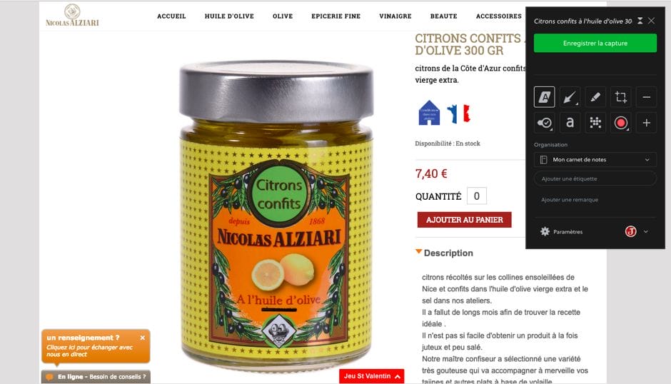Open the red color picker
This screenshot has height=384, width=671.
(x=621, y=123)
